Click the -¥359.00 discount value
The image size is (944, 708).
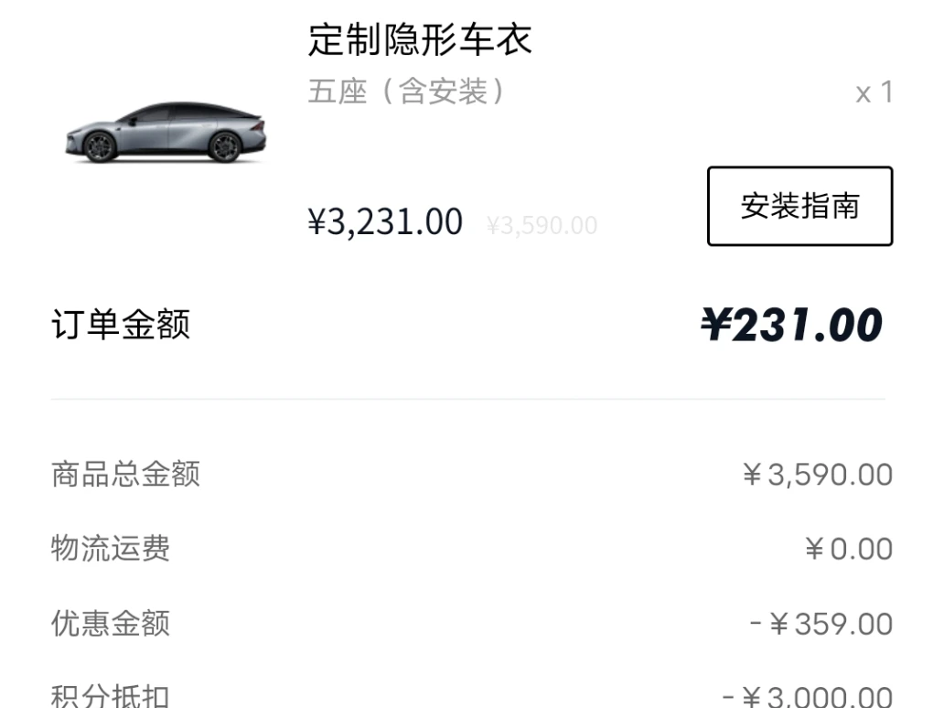point(821,625)
